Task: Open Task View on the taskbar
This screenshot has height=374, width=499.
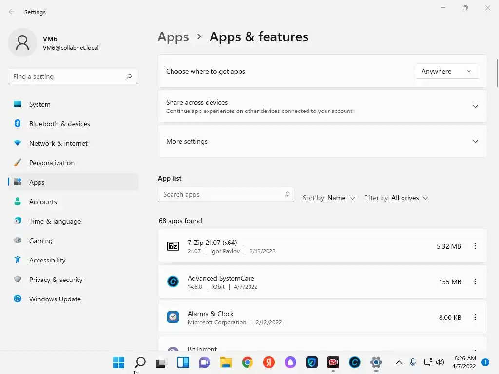Action: [x=161, y=362]
